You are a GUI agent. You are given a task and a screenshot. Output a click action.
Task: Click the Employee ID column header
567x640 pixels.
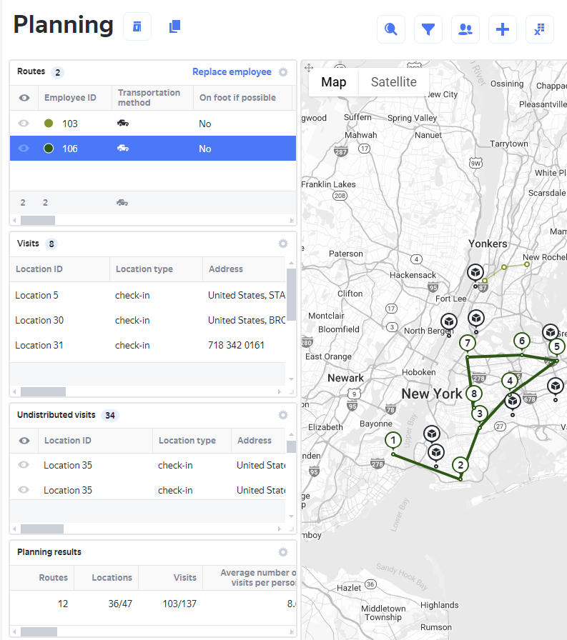(x=70, y=98)
